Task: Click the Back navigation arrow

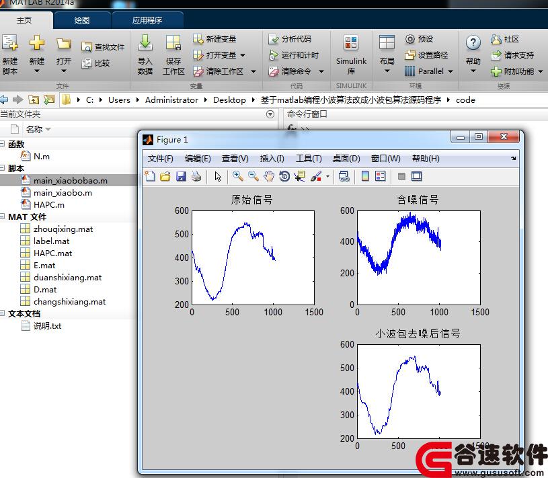Action: pos(4,100)
